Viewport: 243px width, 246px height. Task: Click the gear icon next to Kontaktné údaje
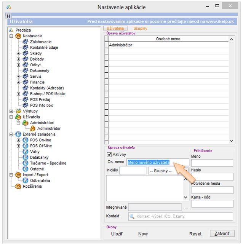[26, 48]
